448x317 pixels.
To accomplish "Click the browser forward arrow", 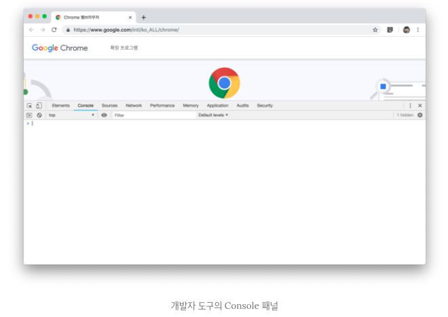I will [43, 30].
